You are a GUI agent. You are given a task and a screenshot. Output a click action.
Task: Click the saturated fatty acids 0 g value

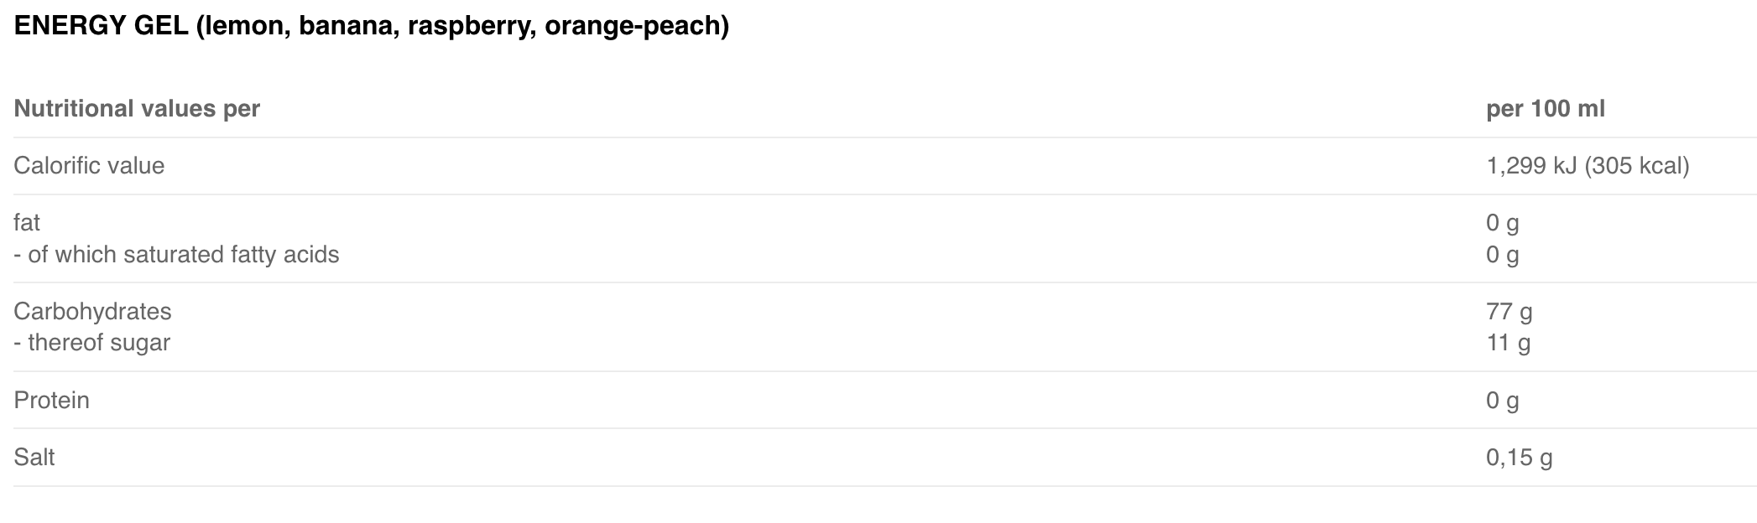pos(1502,255)
